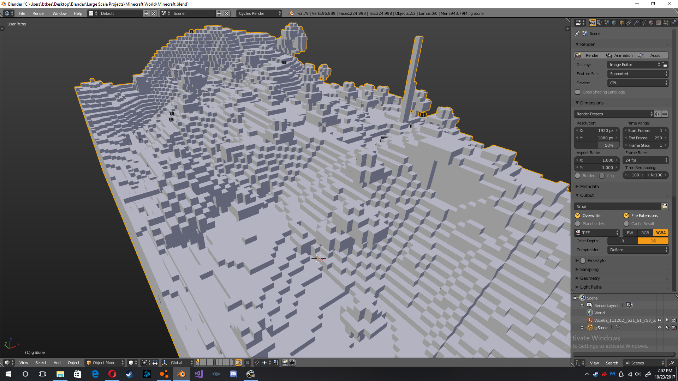Pin the properties context with the pushpin

coord(577,34)
